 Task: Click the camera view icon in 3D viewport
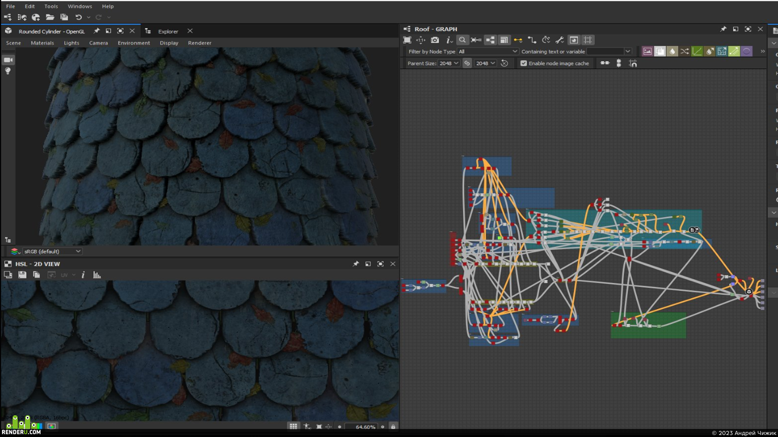[x=8, y=60]
